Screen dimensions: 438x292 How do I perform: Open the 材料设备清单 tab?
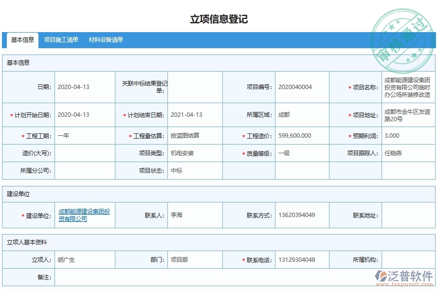click(x=107, y=40)
